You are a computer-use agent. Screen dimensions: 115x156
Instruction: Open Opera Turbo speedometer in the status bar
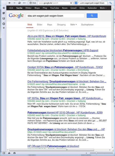[x=14, y=153]
